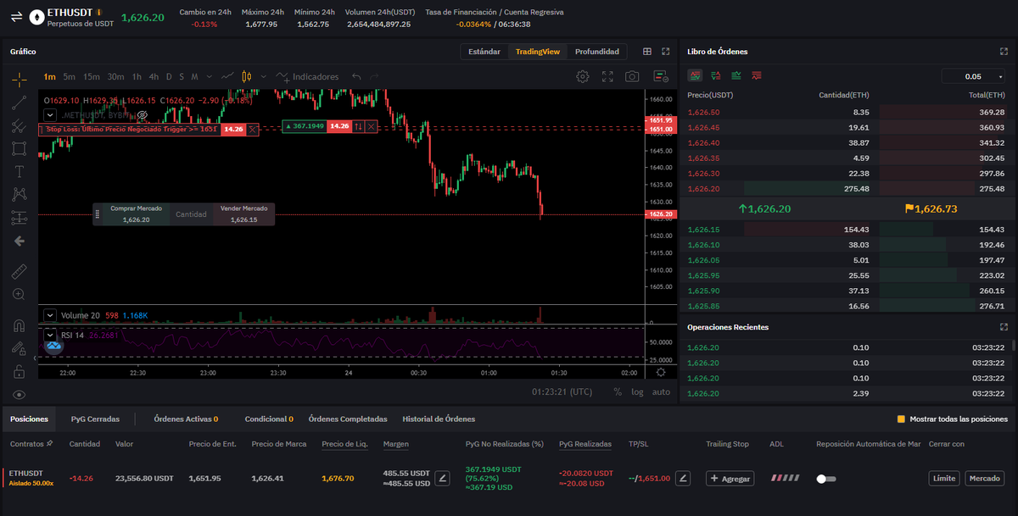Viewport: 1018px width, 516px height.
Task: Expand the Gráfico panel to fullscreen
Action: click(x=666, y=52)
